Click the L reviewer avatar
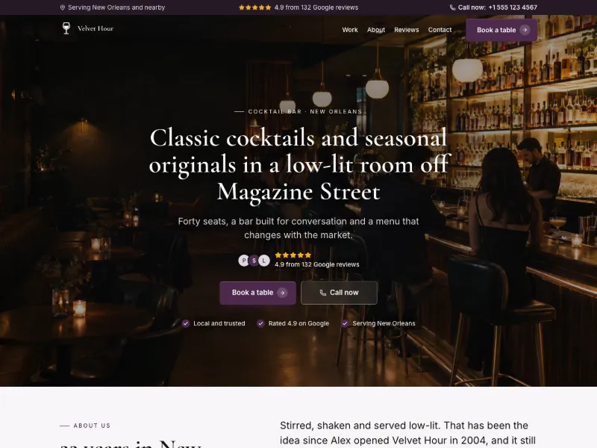The height and width of the screenshot is (448, 597). click(264, 261)
